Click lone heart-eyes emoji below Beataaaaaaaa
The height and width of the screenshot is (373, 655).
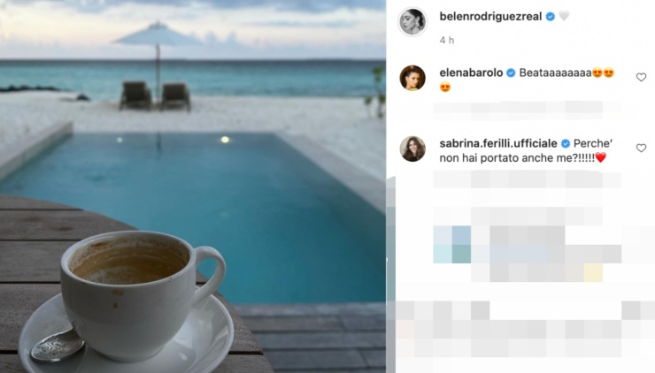pyautogui.click(x=445, y=88)
